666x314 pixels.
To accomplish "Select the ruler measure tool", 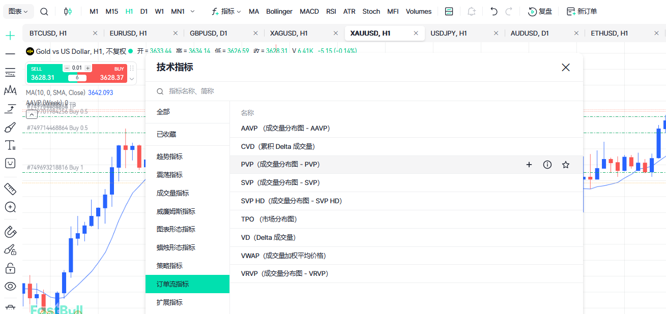I will point(10,189).
